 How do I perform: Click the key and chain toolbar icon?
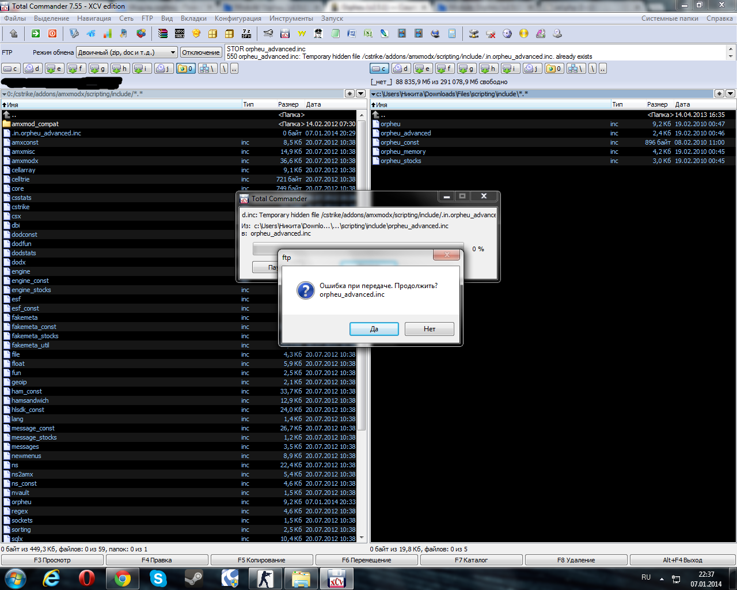click(268, 33)
